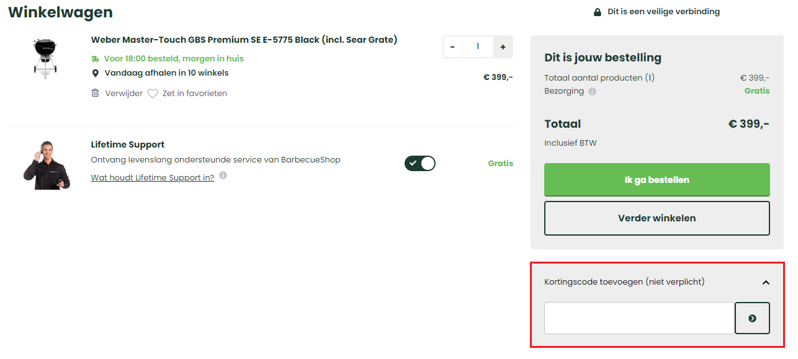This screenshot has height=359, width=798.
Task: Click Zet in favorieten
Action: [x=195, y=93]
